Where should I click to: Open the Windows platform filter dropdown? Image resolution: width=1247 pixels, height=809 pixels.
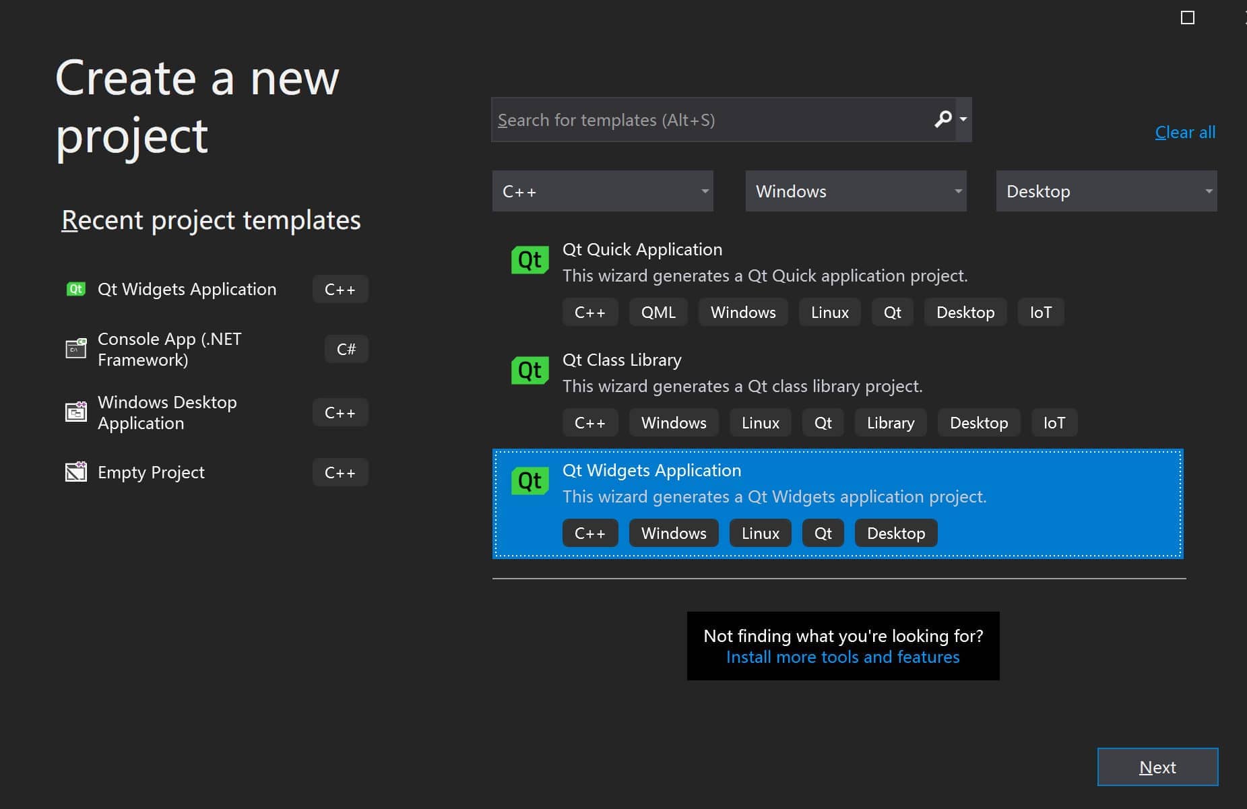click(856, 191)
